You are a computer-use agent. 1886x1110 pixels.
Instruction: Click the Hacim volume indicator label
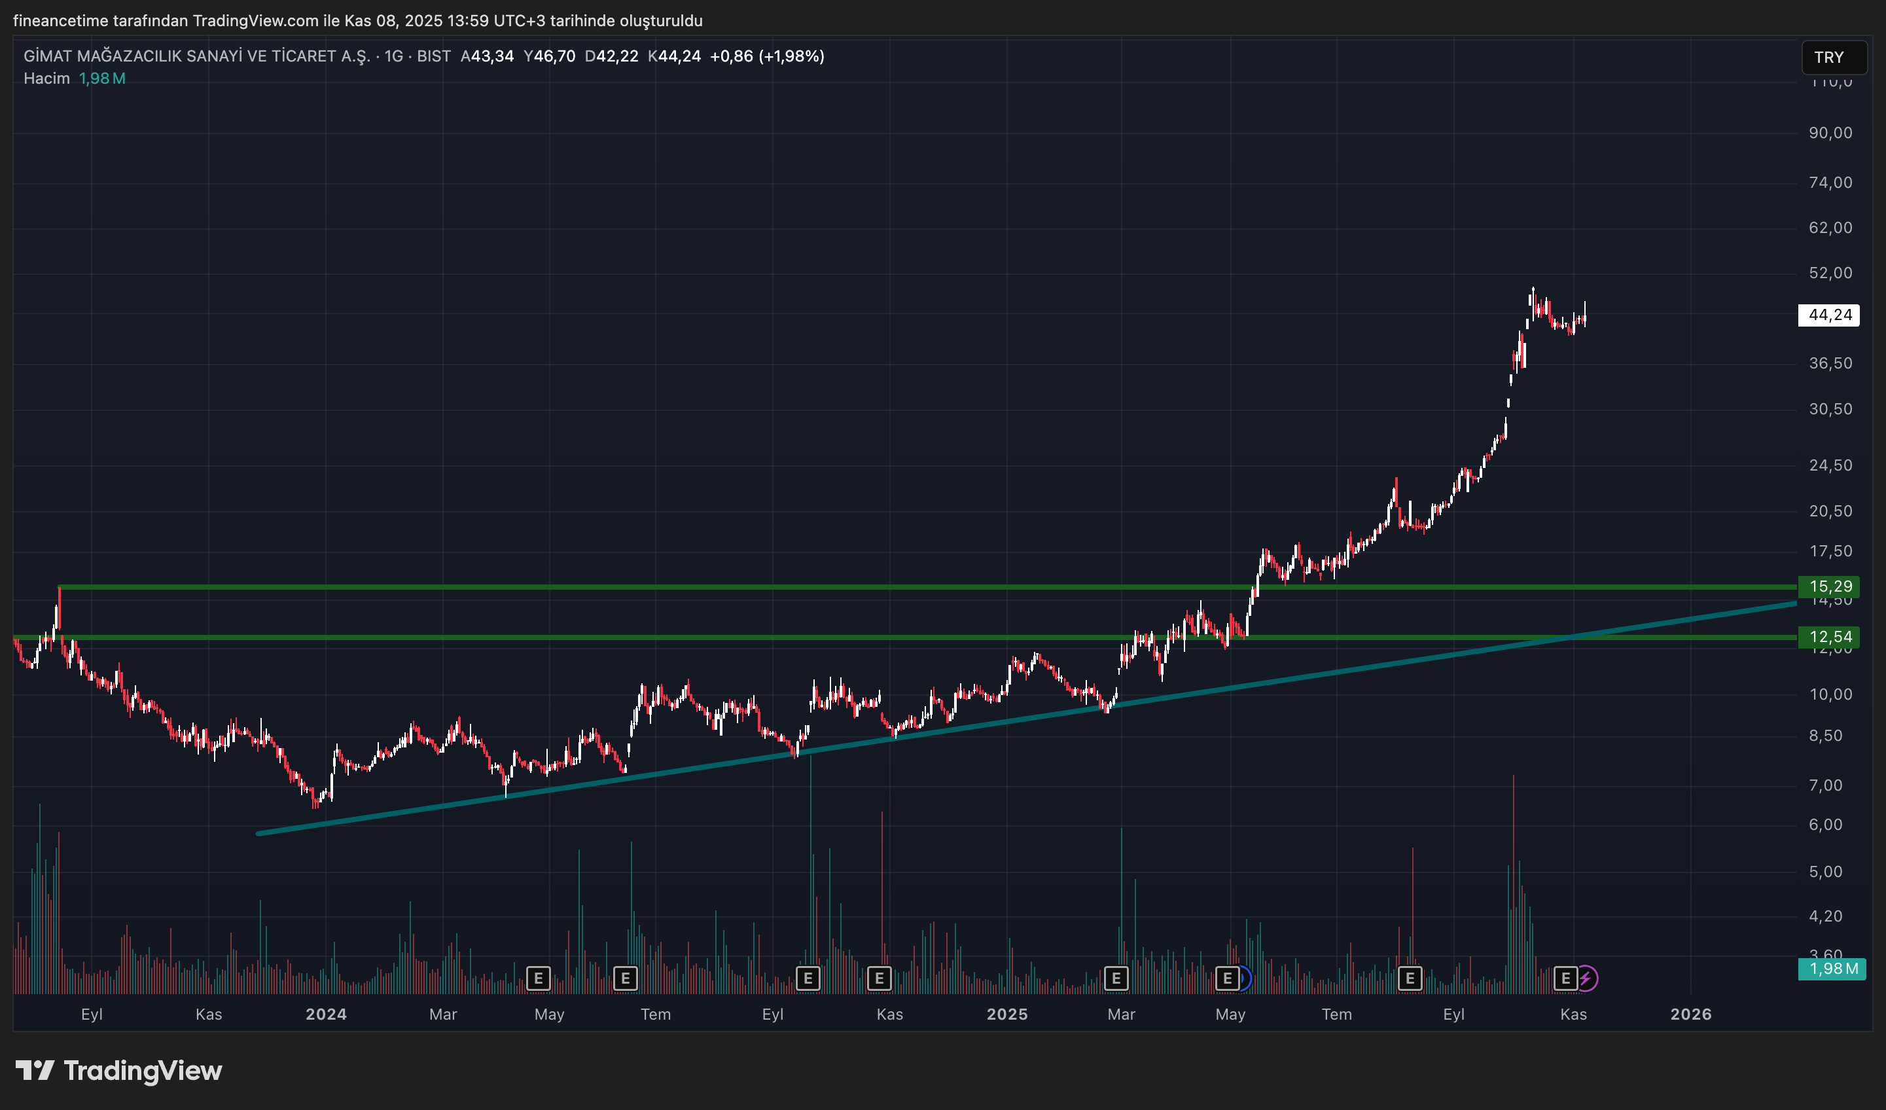(46, 79)
